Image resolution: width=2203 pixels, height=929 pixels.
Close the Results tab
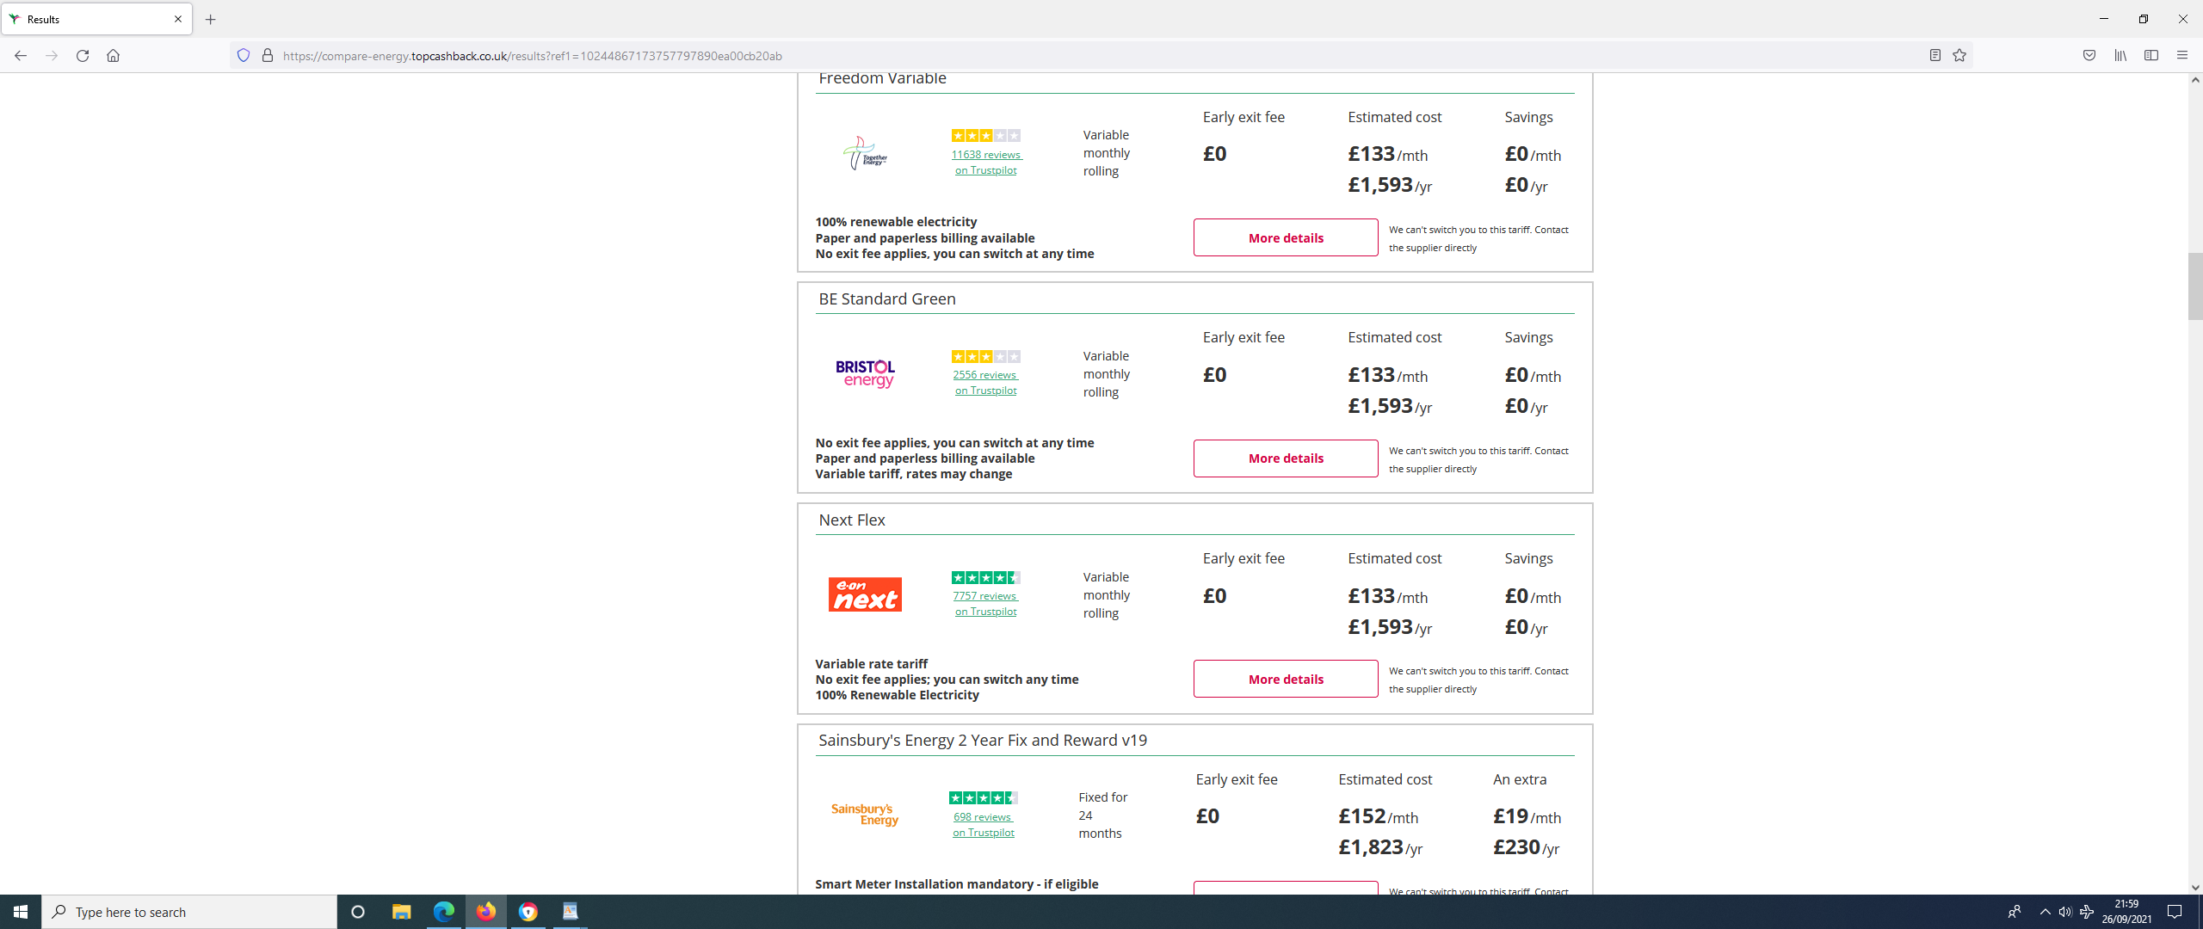(x=178, y=19)
